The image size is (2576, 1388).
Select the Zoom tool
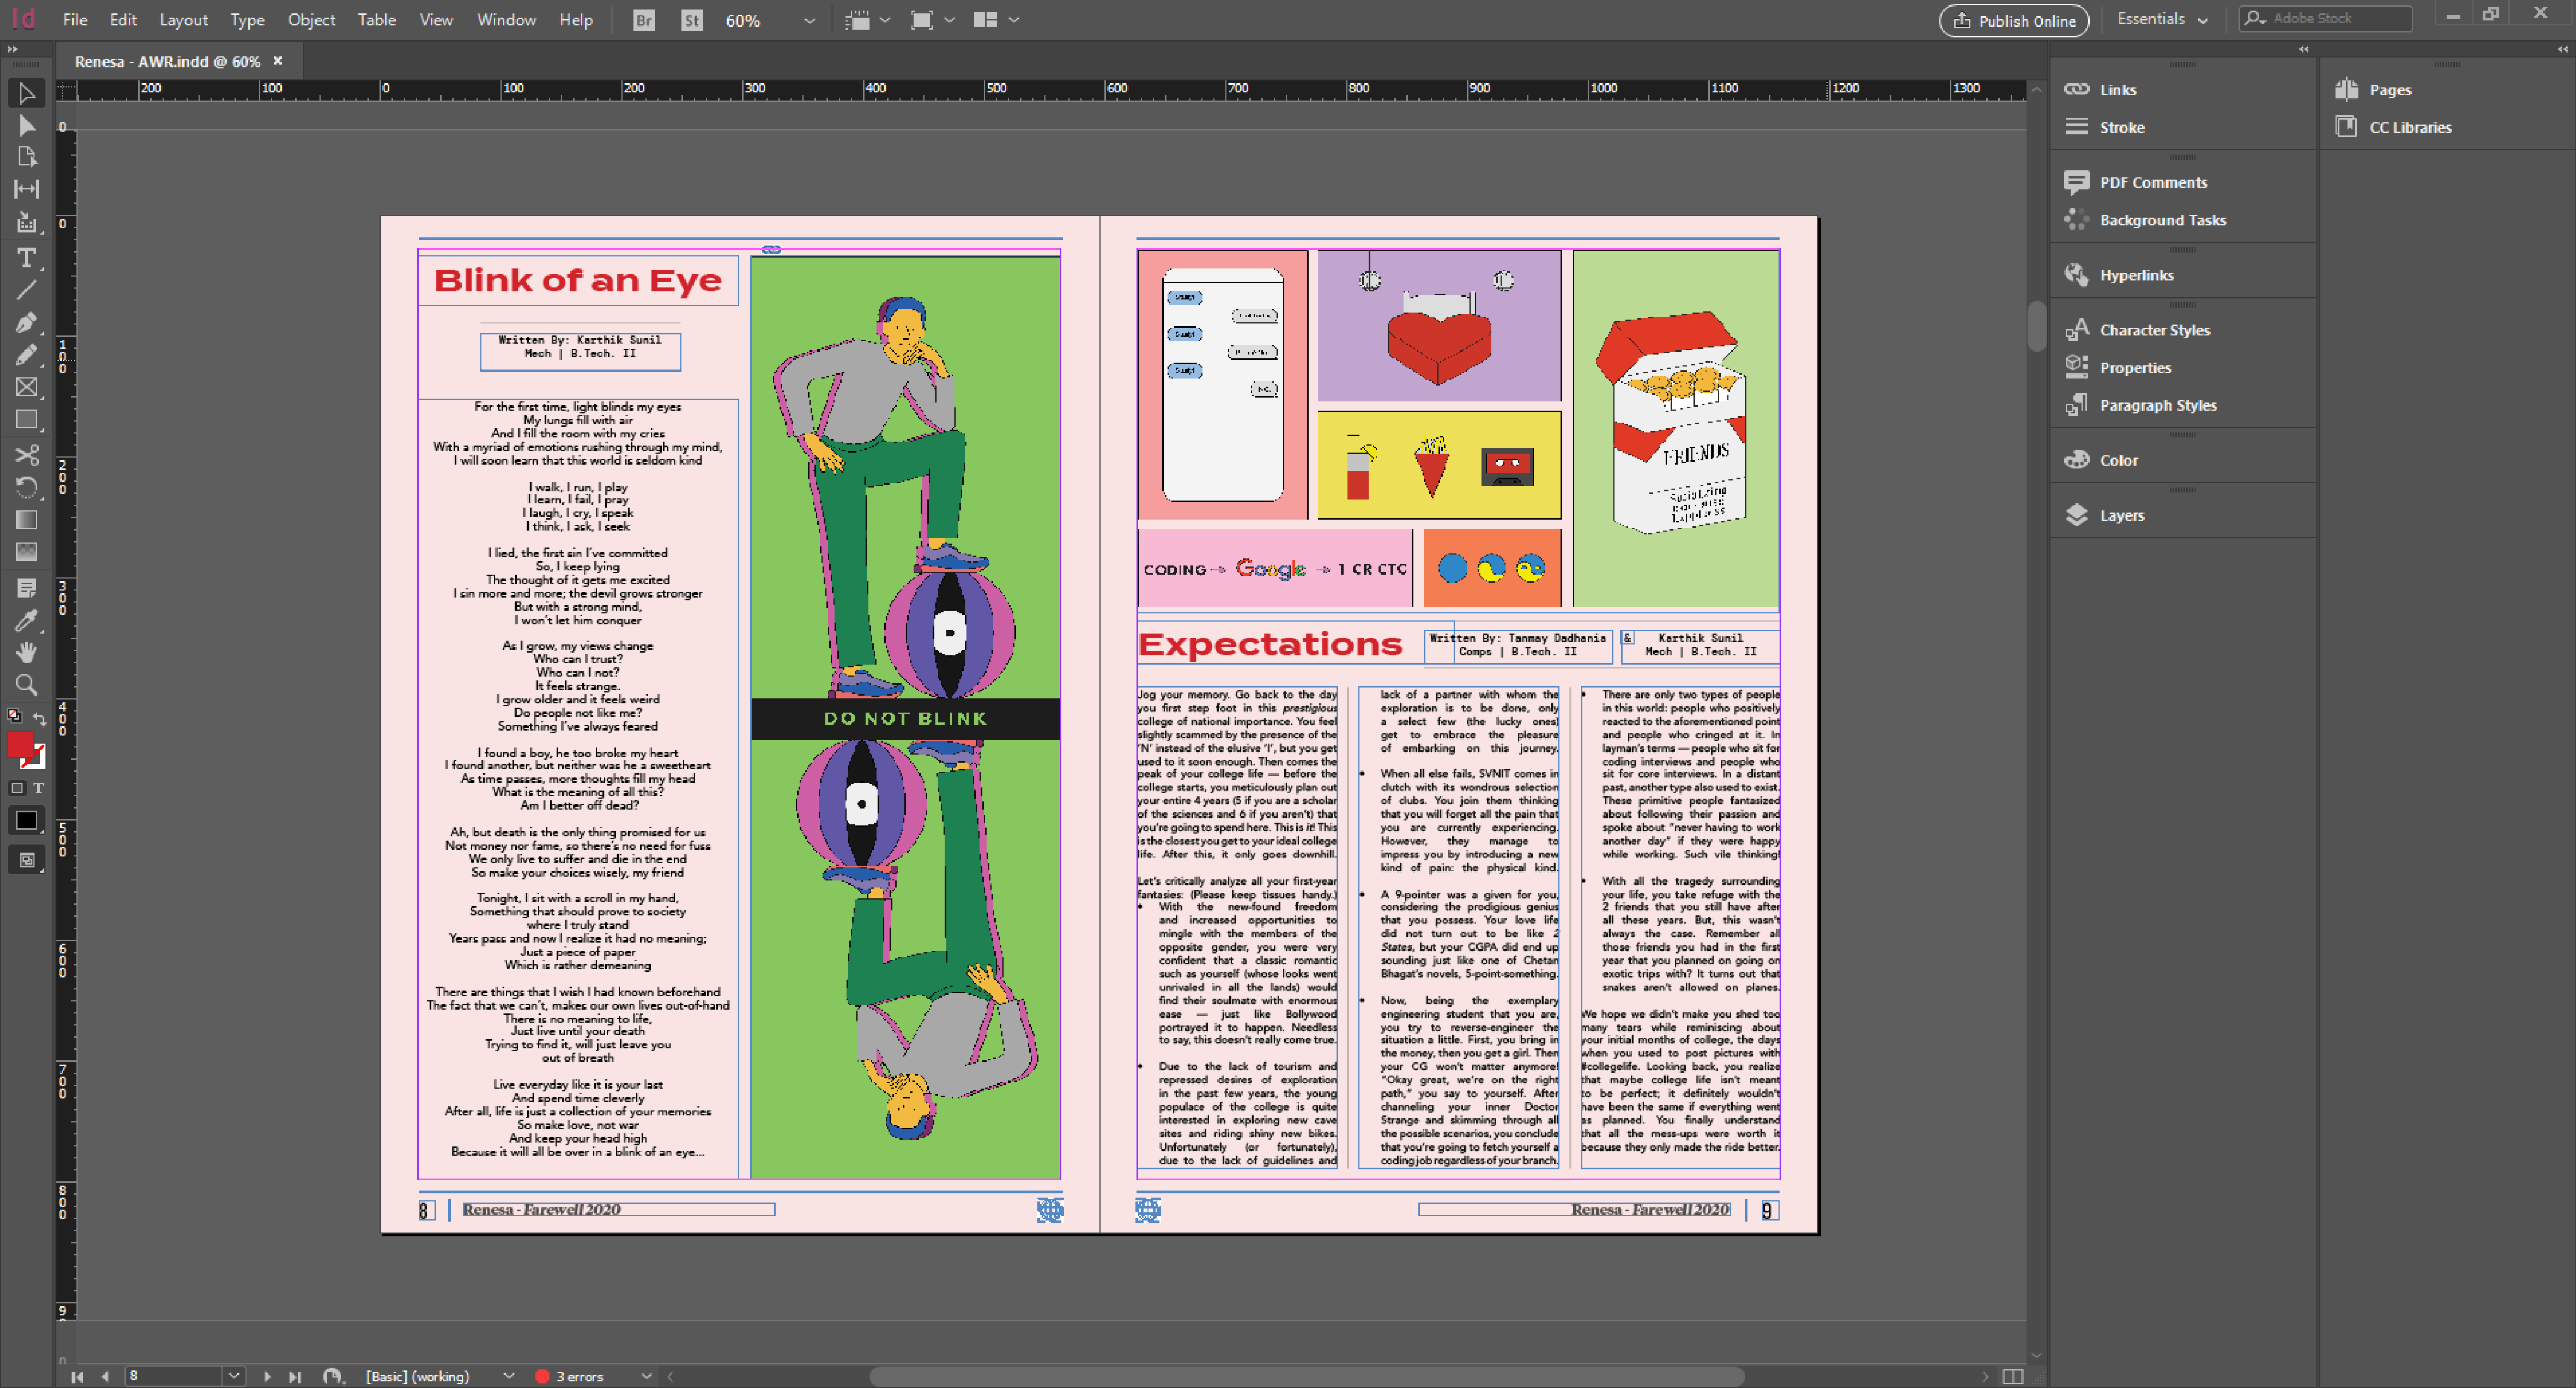(27, 685)
